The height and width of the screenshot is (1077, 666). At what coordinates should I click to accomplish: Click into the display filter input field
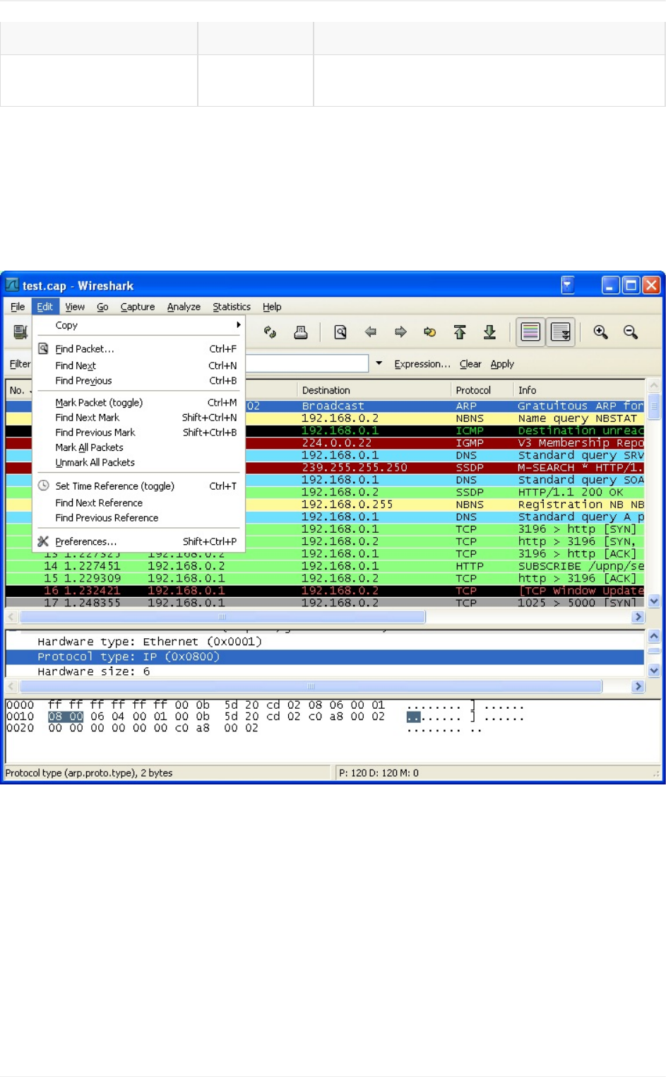coord(307,363)
